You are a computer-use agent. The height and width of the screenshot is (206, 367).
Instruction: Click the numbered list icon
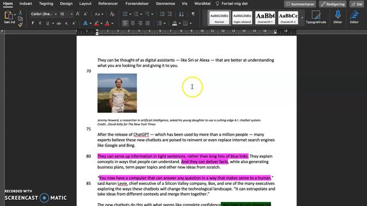(x=136, y=14)
